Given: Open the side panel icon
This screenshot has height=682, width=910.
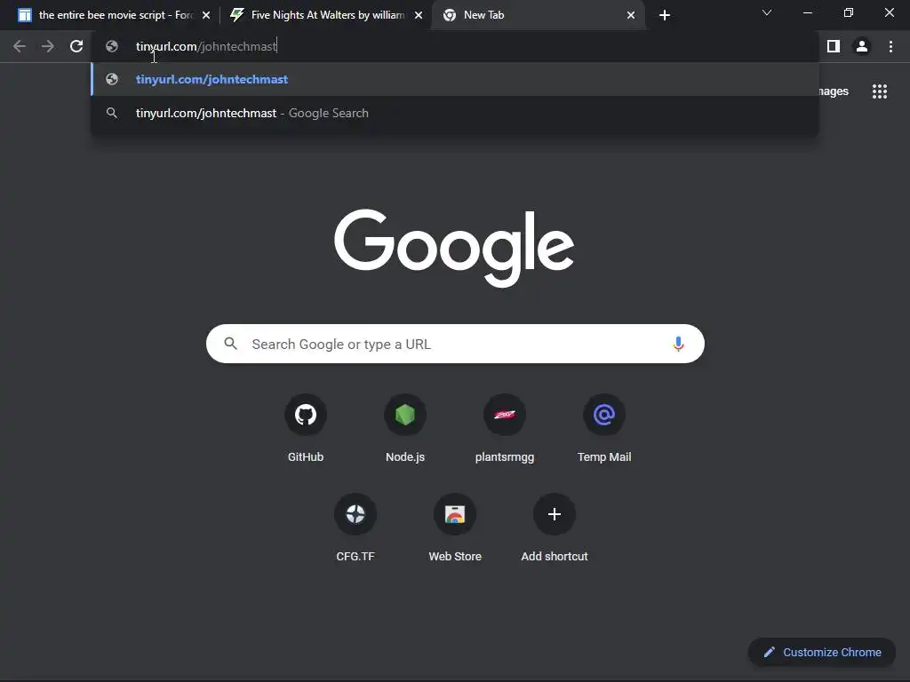Looking at the screenshot, I should pyautogui.click(x=834, y=46).
